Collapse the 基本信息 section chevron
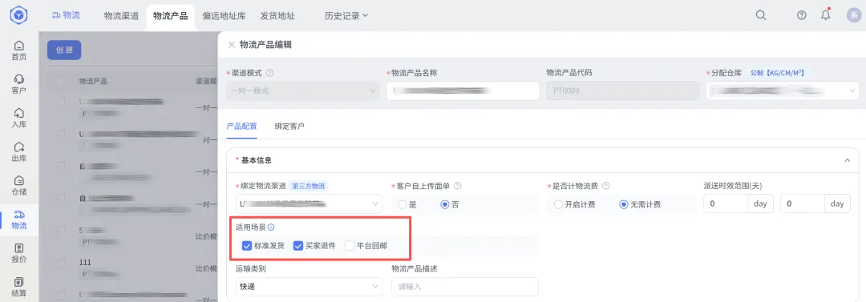The width and height of the screenshot is (866, 302). pyautogui.click(x=848, y=160)
